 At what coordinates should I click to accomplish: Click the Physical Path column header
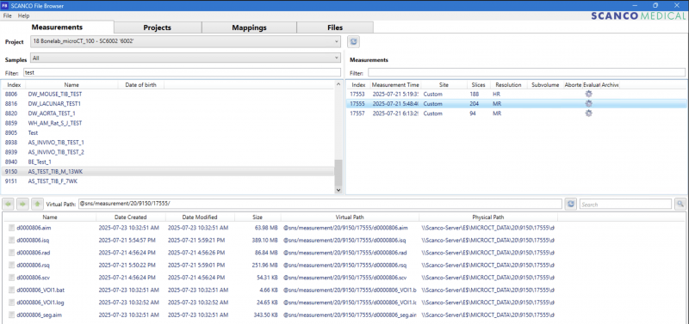[488, 217]
